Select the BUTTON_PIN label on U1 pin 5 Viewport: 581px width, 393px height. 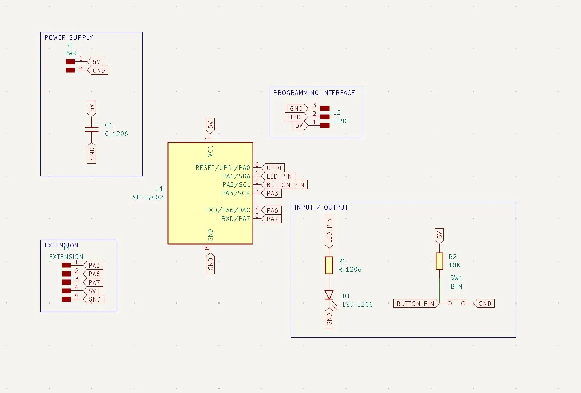(x=284, y=185)
